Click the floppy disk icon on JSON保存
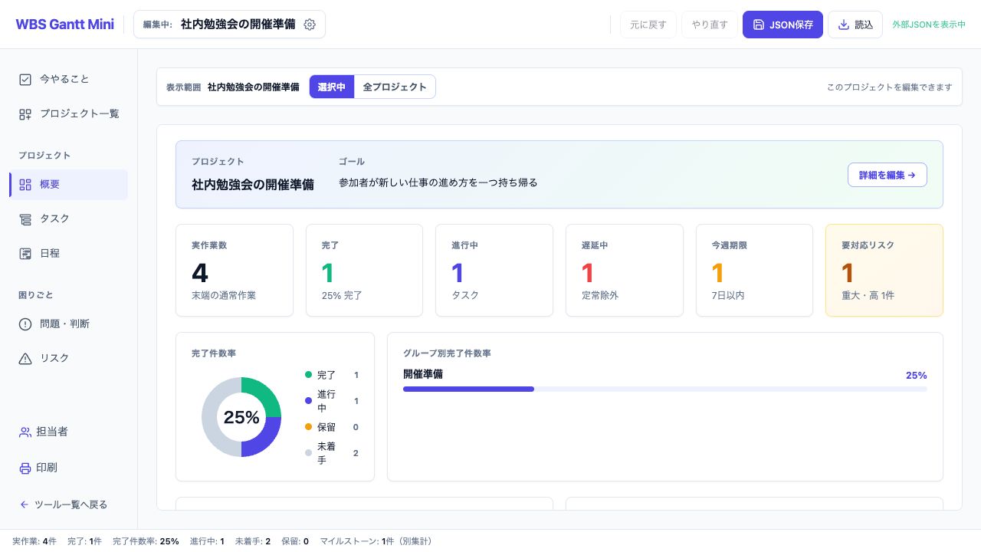The width and height of the screenshot is (981, 552). [759, 25]
